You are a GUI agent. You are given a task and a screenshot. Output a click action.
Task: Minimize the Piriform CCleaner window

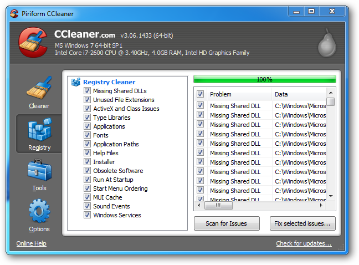click(x=296, y=12)
